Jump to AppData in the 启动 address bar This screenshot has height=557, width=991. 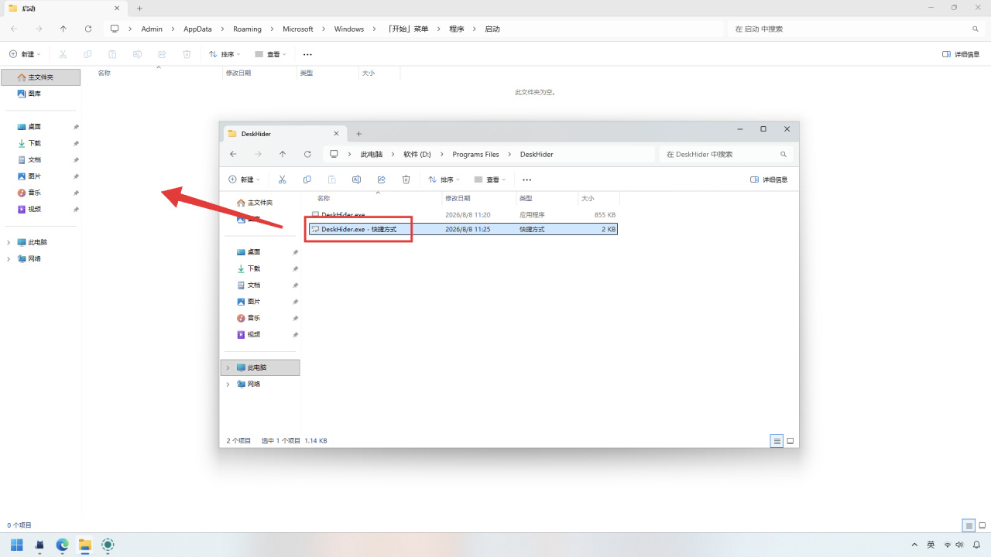(197, 29)
